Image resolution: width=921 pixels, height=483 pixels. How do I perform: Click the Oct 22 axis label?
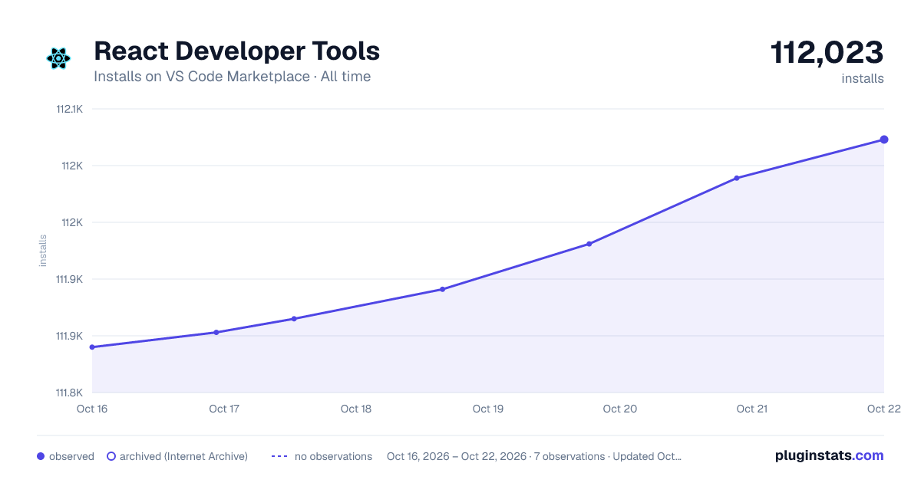click(883, 409)
